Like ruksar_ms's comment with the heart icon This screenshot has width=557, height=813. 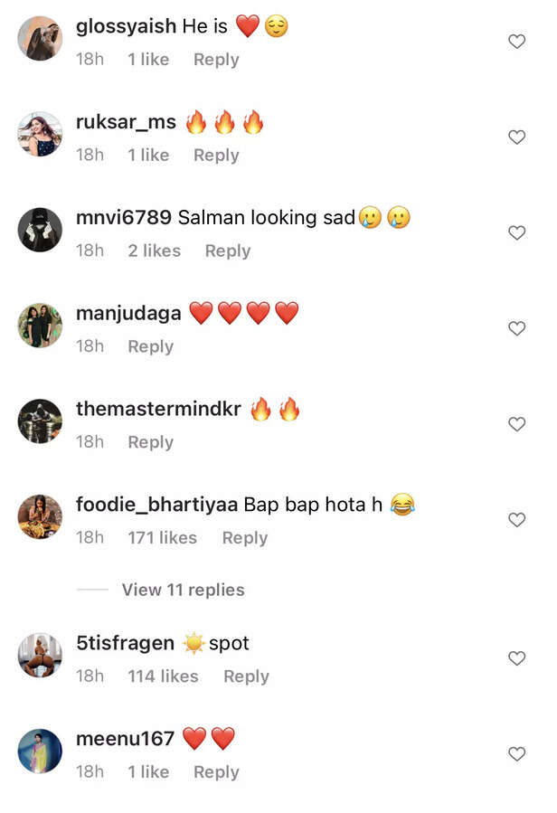coord(516,137)
